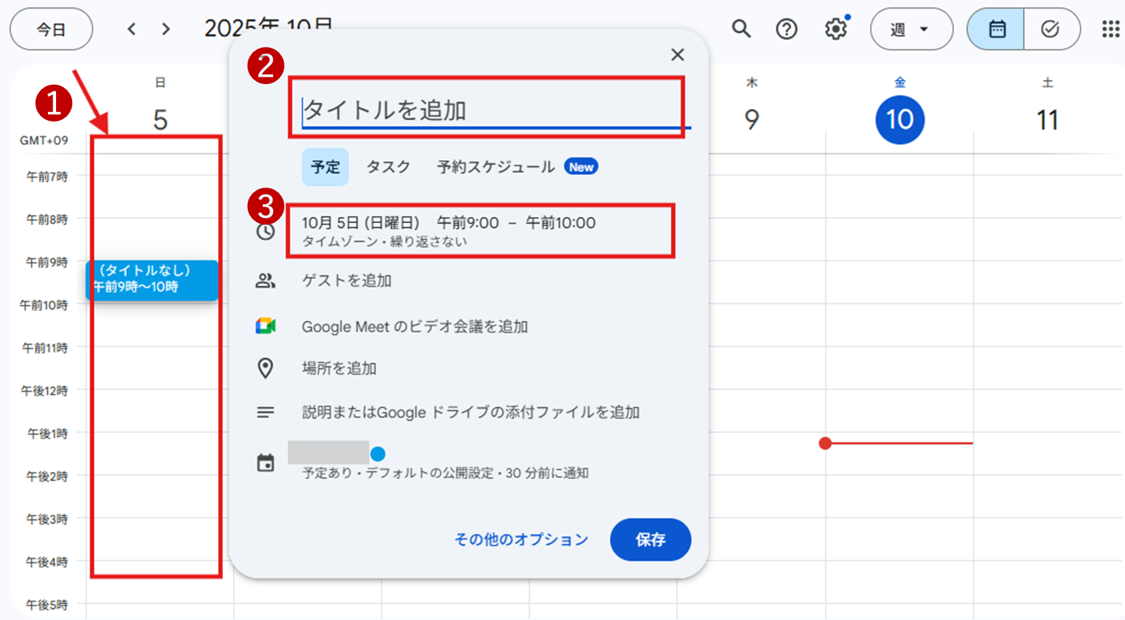Click the add guests people icon
This screenshot has width=1125, height=620.
click(x=266, y=281)
